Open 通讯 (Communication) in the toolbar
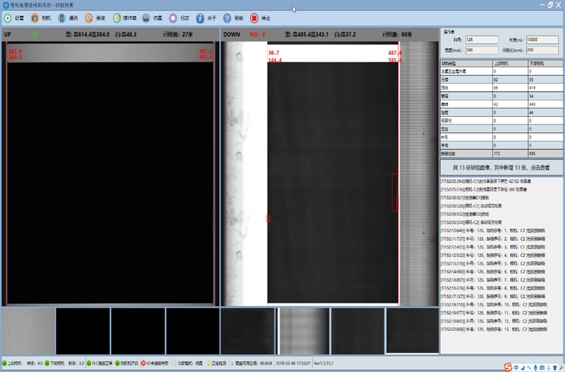Screen dimensions: 565x372 pos(68,18)
